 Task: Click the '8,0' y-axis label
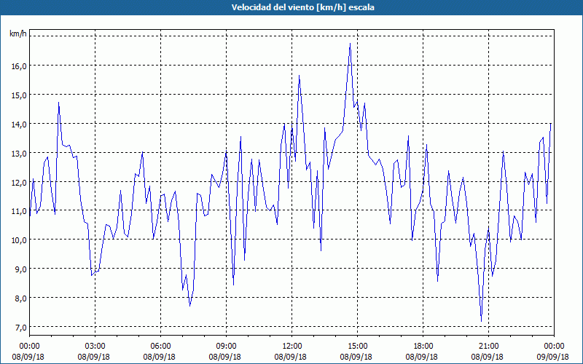(x=21, y=298)
